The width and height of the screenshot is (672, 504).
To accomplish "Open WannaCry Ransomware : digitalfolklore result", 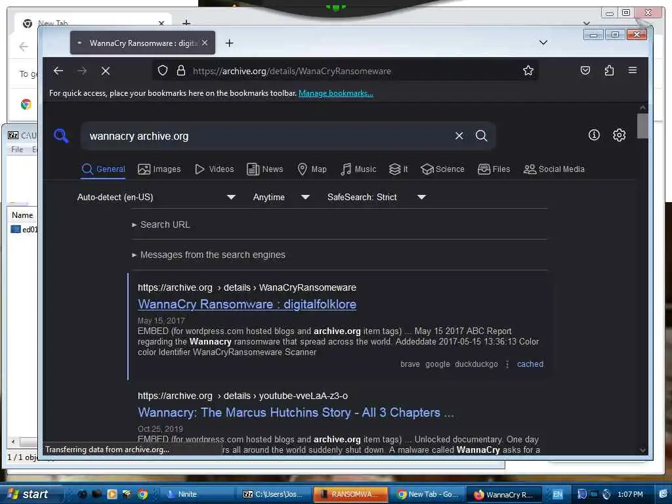I will tap(247, 304).
